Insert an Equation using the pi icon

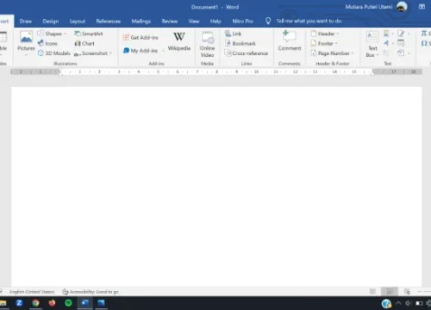(x=425, y=34)
